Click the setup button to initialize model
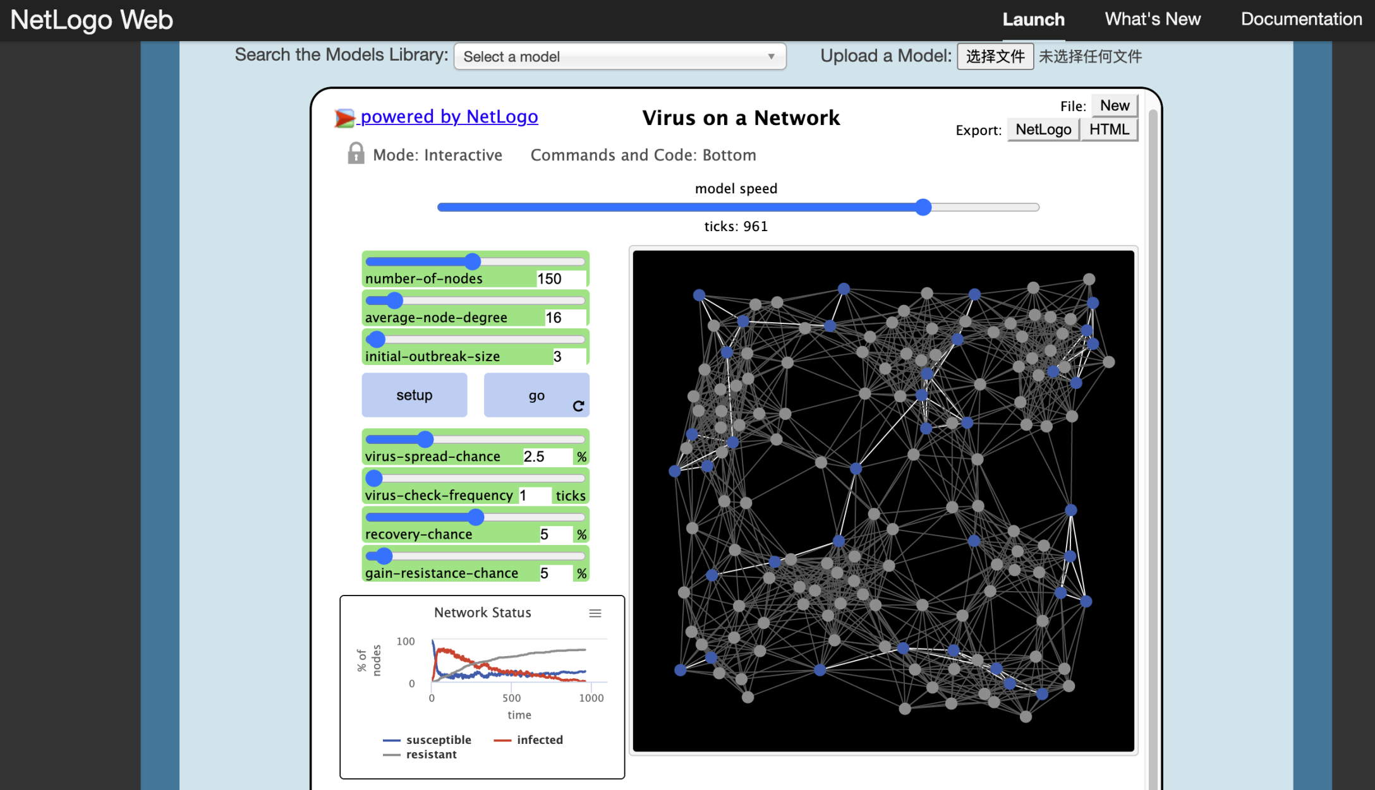This screenshot has width=1375, height=790. point(414,395)
